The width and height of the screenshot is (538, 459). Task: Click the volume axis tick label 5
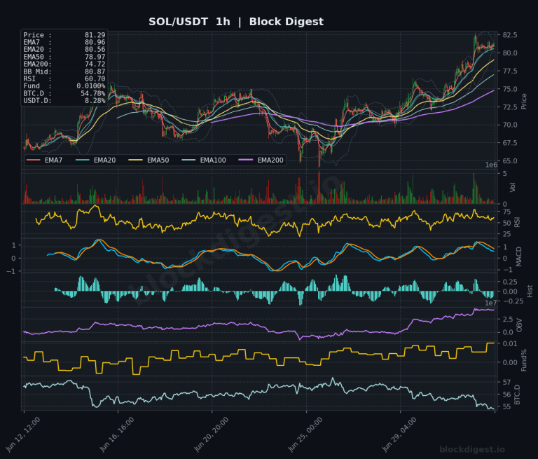click(504, 174)
